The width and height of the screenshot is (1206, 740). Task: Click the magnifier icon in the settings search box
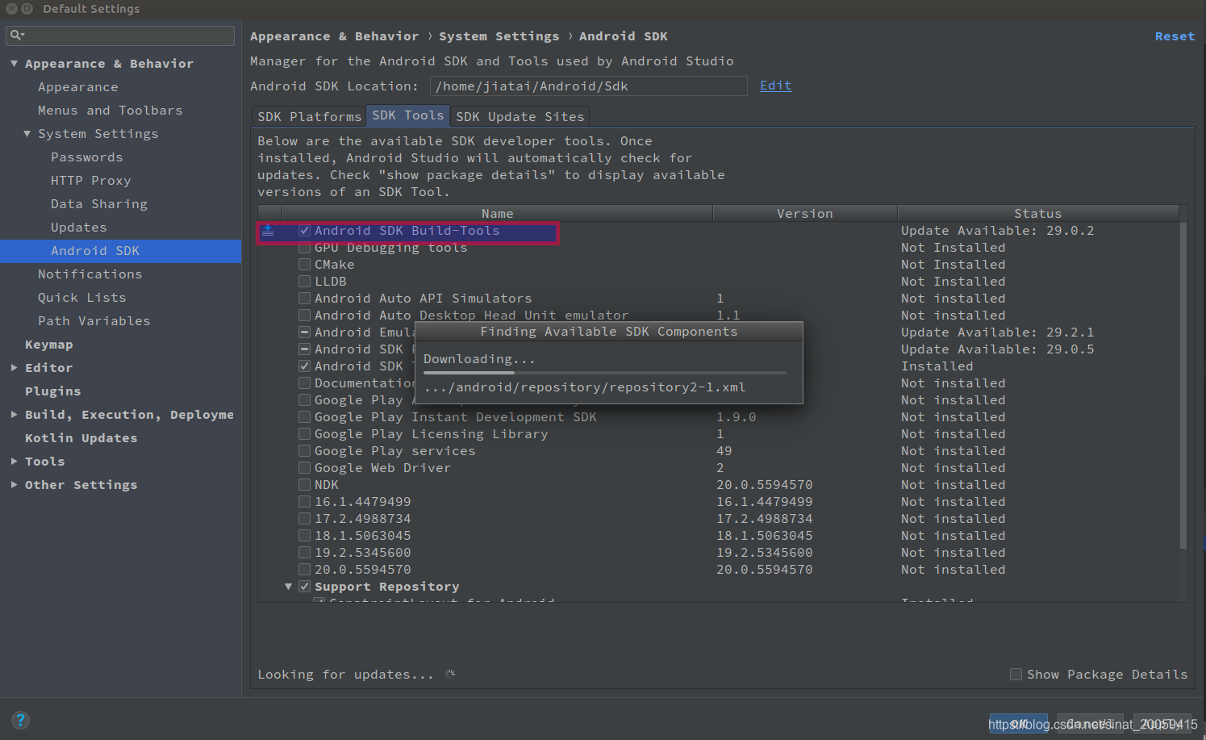(x=16, y=35)
